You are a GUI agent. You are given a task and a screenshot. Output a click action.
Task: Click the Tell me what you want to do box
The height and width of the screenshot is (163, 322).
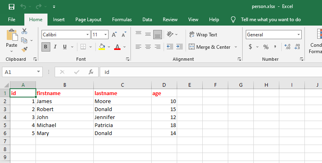click(x=271, y=20)
